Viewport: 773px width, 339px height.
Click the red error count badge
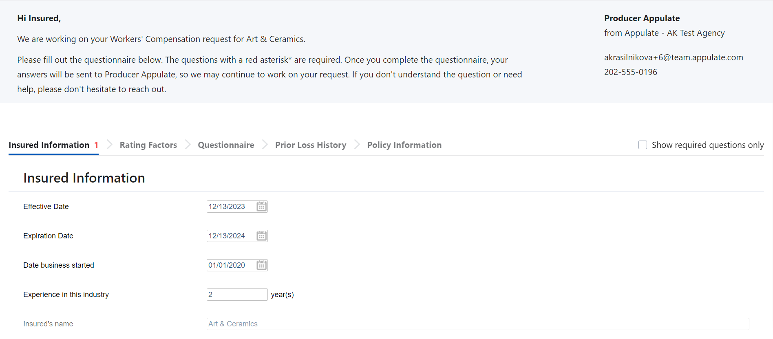coord(96,145)
